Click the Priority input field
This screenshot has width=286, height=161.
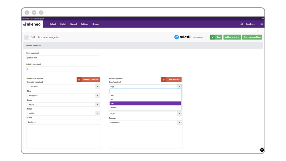(62, 69)
